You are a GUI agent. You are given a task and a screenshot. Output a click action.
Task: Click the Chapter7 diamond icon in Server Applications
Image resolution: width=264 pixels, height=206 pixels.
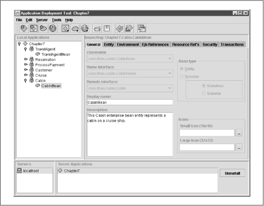(x=60, y=170)
